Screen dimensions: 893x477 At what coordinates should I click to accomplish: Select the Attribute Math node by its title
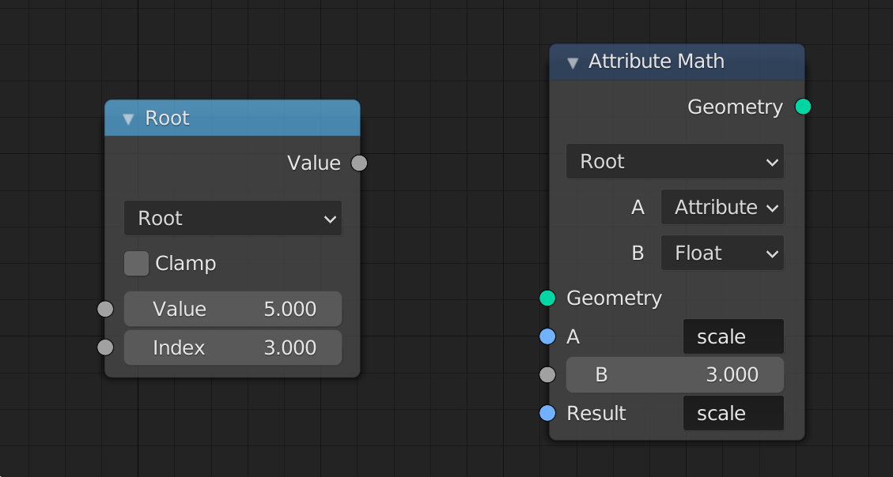pyautogui.click(x=656, y=62)
